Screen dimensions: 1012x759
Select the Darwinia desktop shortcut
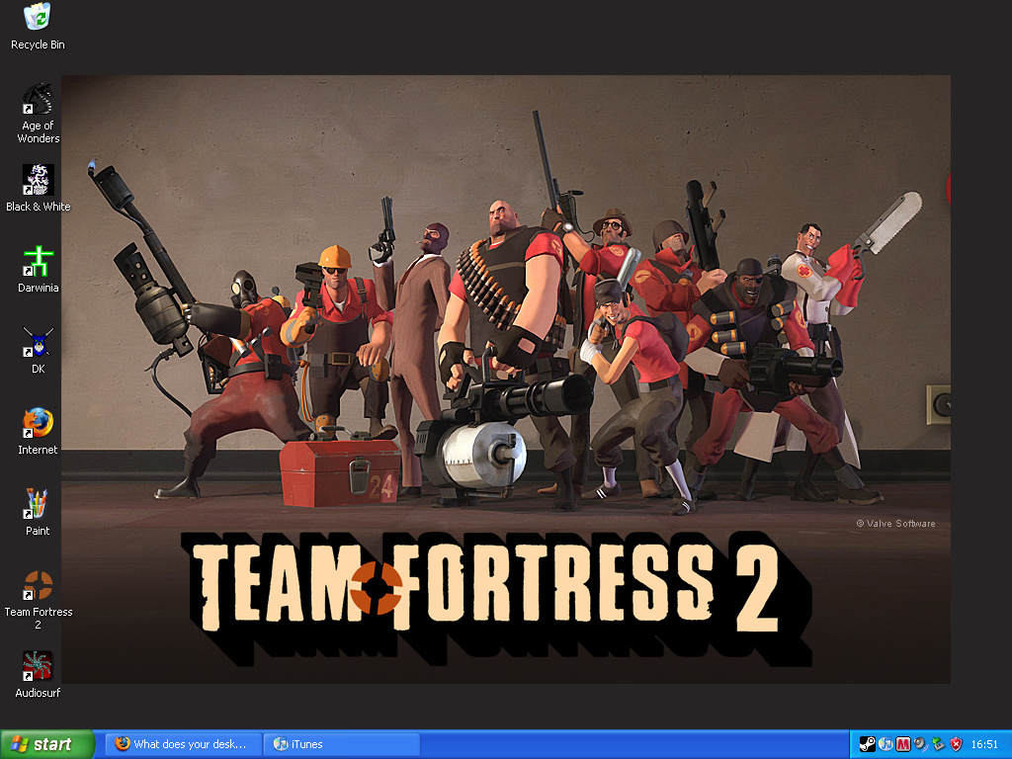click(x=38, y=262)
